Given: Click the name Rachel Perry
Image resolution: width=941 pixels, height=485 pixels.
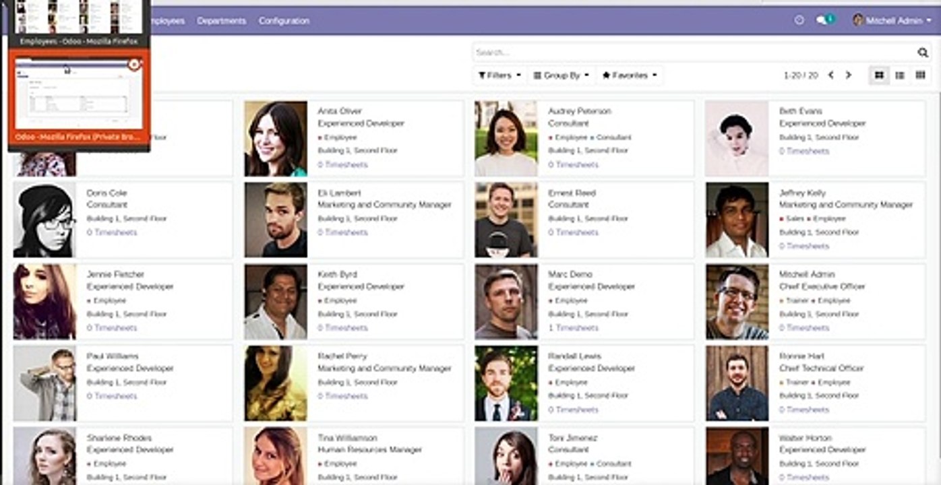Looking at the screenshot, I should click(342, 356).
